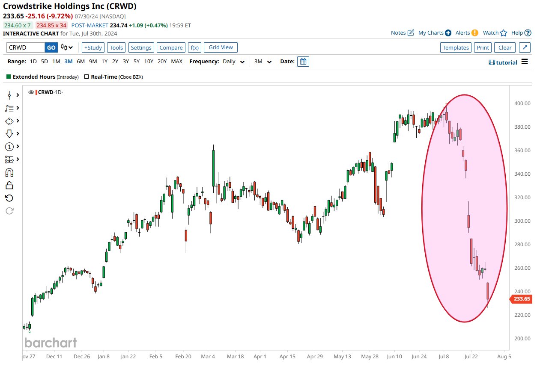Expand shapes tool options chevron
This screenshot has height=369, width=537.
[18, 121]
